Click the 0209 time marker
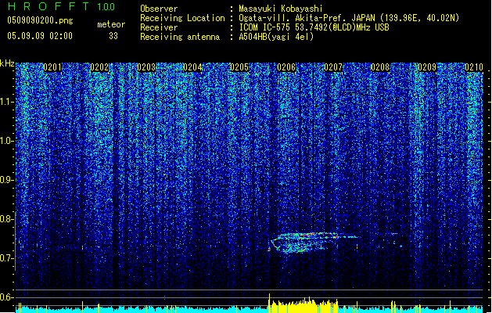492x313 pixels. (427, 67)
